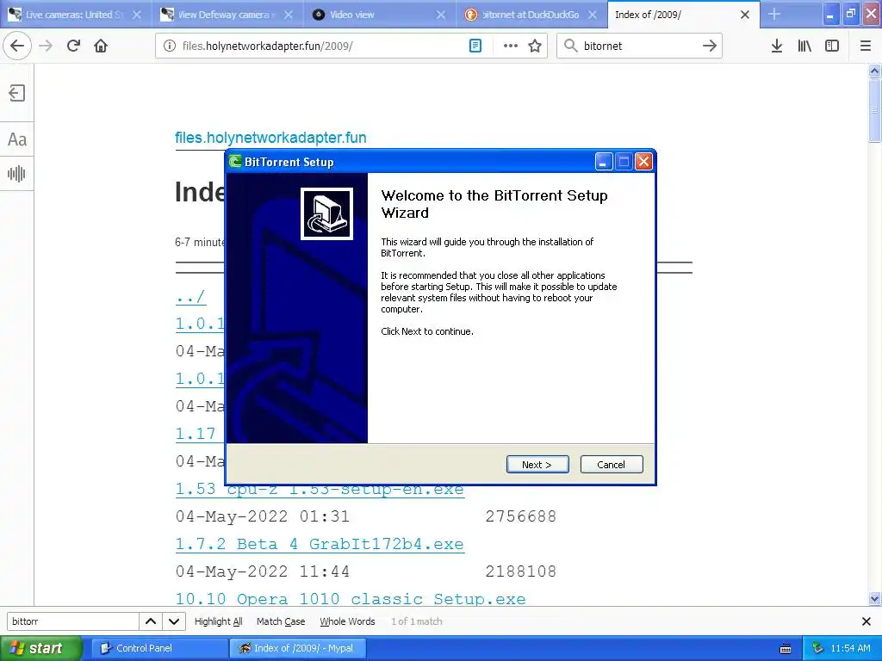Click the browser Forward arrow button
This screenshot has height=661, width=882.
(x=46, y=46)
